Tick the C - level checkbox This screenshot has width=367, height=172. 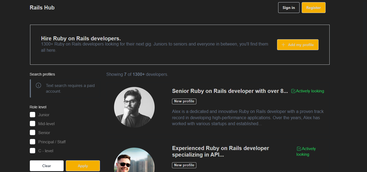(33, 151)
